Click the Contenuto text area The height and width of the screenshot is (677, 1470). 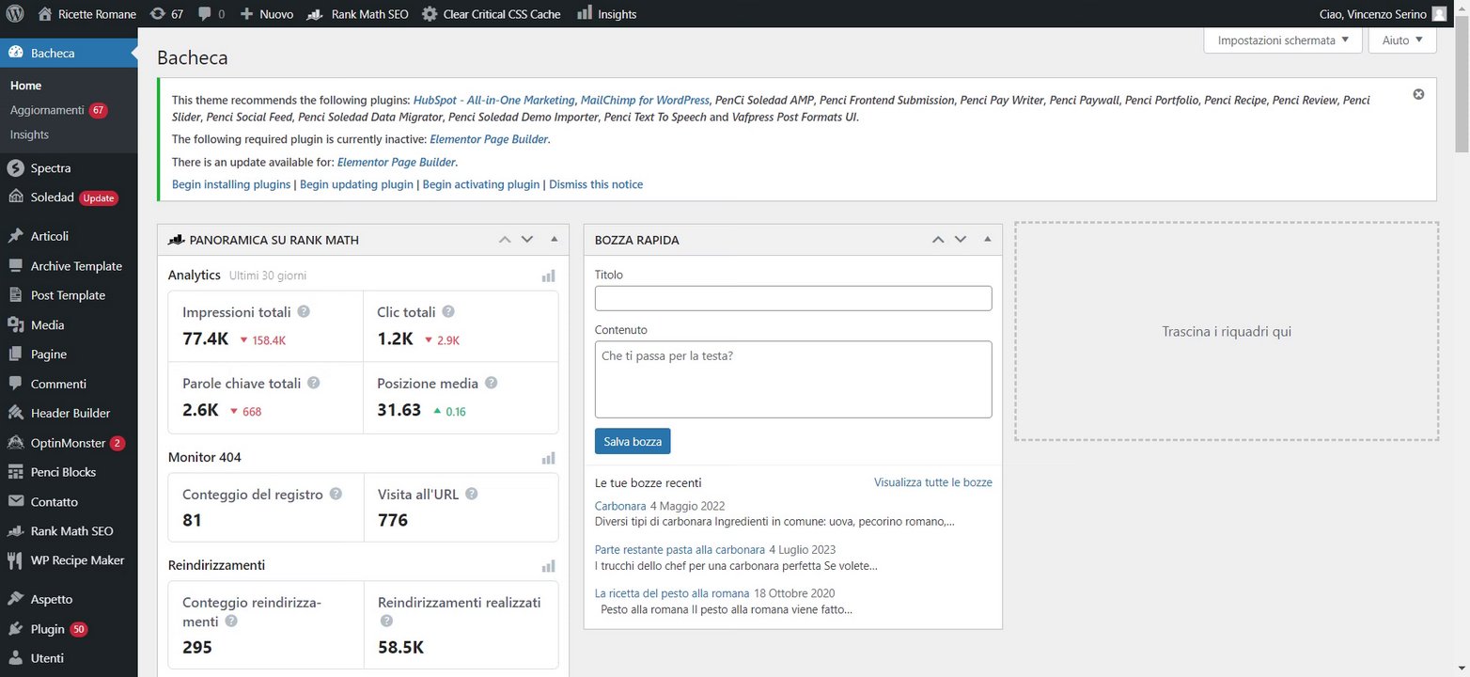pos(793,379)
